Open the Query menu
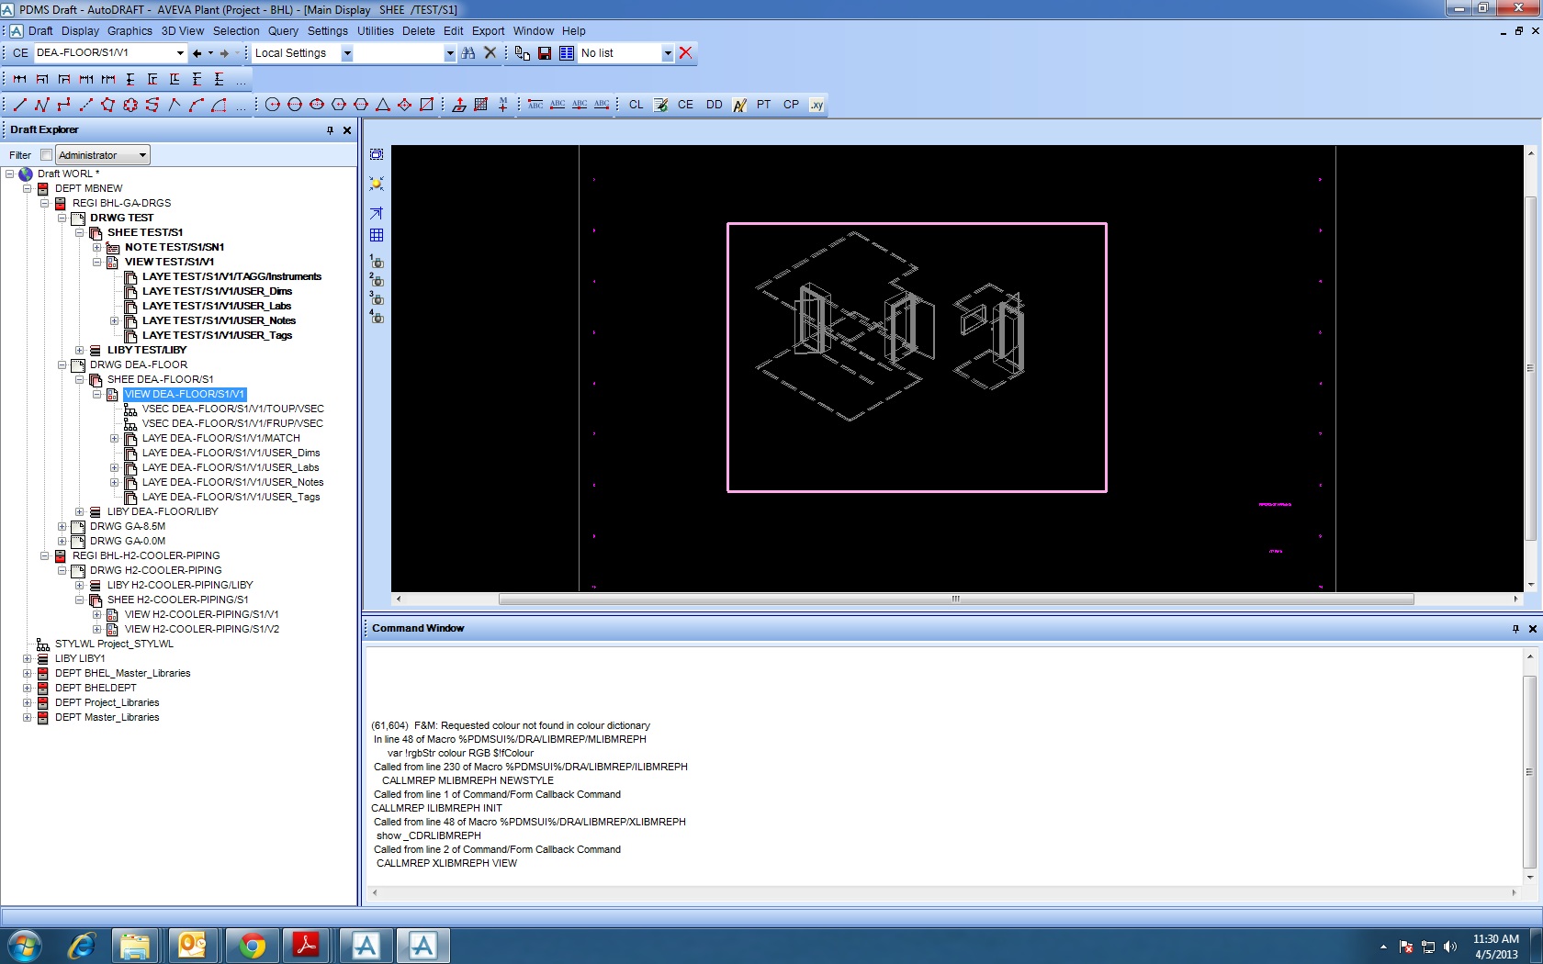 tap(283, 31)
